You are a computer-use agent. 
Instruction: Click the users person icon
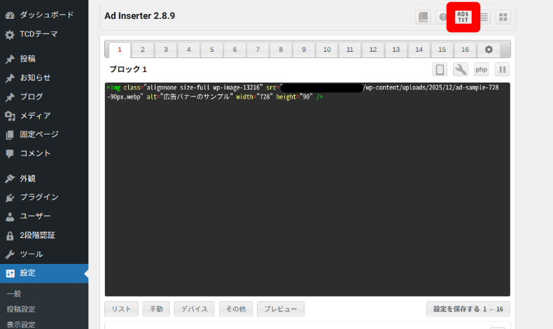[10, 217]
